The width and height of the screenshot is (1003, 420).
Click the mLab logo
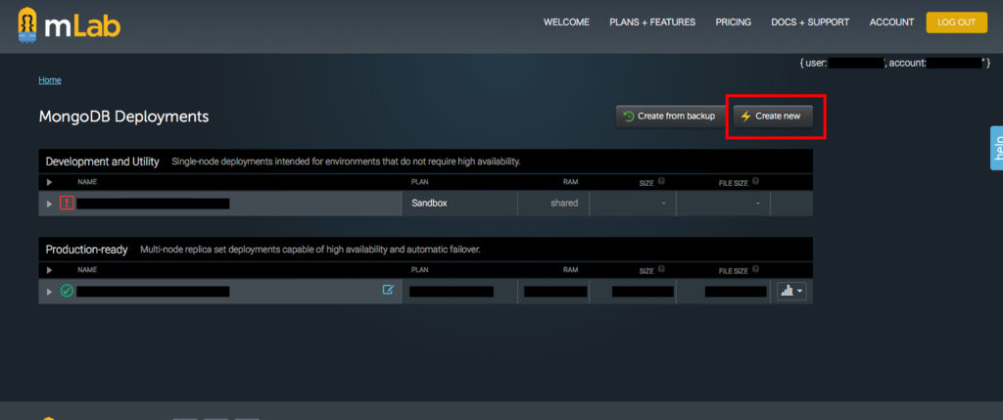tap(69, 25)
